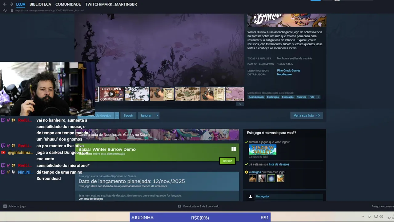Image resolution: width=394 pixels, height=222 pixels.
Task: Open the BIBLIOTECA tab
Action: pyautogui.click(x=40, y=4)
